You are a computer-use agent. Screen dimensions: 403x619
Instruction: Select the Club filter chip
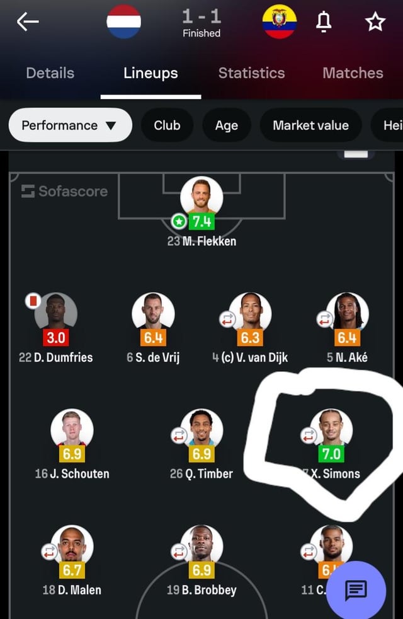tap(167, 125)
